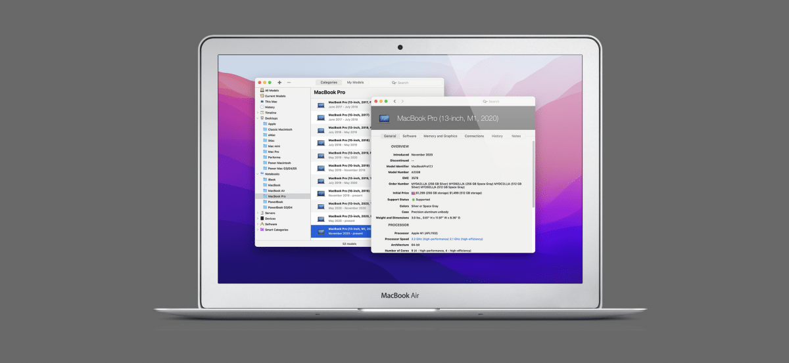This screenshot has height=363, width=789.
Task: Click the This Mac icon in sidebar
Action: click(x=262, y=102)
